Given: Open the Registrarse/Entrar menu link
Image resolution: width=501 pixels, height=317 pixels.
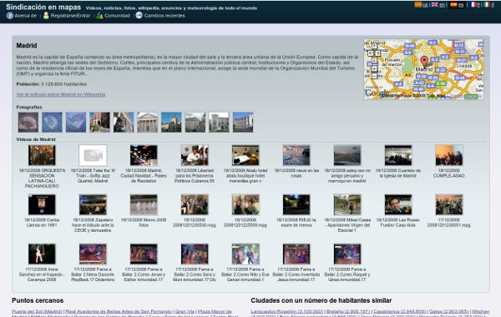Looking at the screenshot, I should click(x=70, y=16).
